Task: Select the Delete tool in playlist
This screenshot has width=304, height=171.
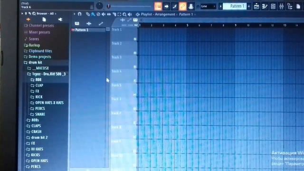Action: pyautogui.click(x=98, y=14)
